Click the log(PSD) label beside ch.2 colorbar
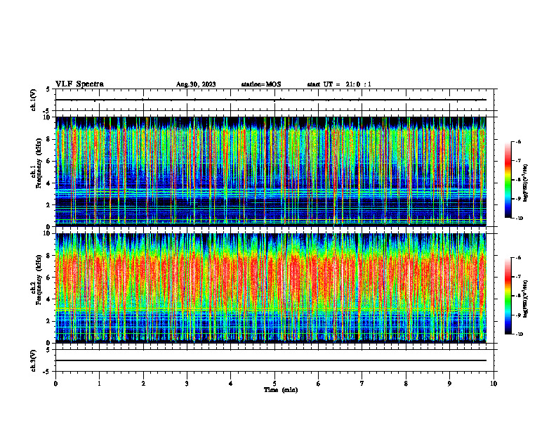Screen dimensions: 556x430 tap(526, 299)
